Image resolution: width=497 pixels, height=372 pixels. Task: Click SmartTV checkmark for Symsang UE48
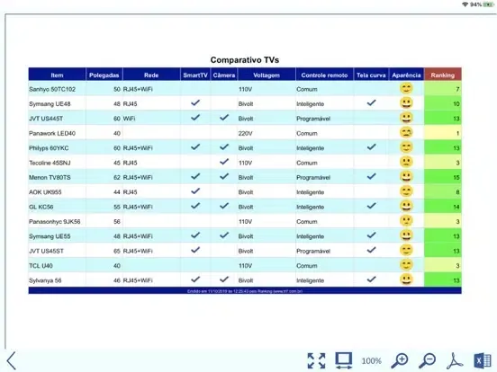coord(195,102)
